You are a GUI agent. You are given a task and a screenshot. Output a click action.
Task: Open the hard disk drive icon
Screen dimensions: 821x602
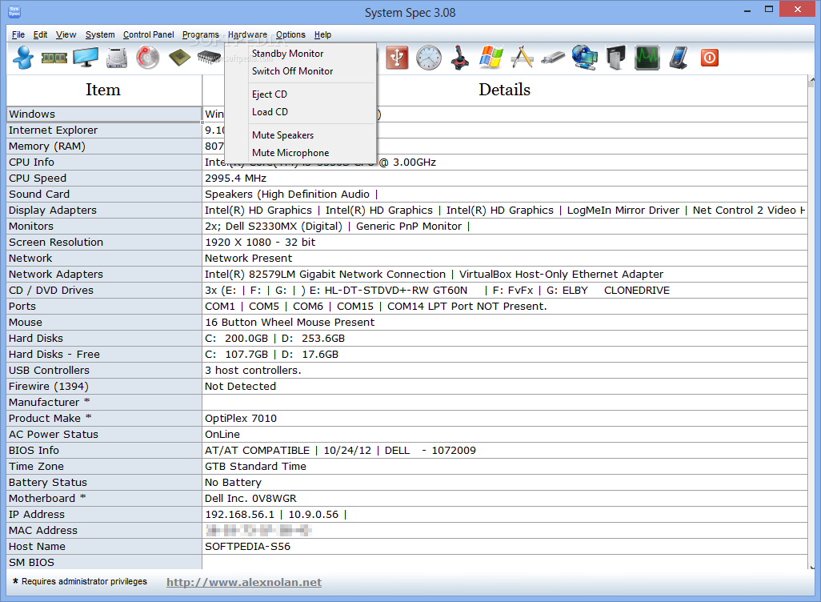coord(117,58)
